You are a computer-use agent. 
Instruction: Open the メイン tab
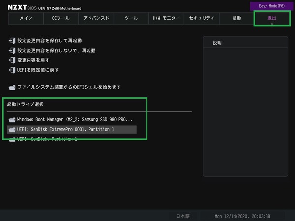click(x=26, y=18)
